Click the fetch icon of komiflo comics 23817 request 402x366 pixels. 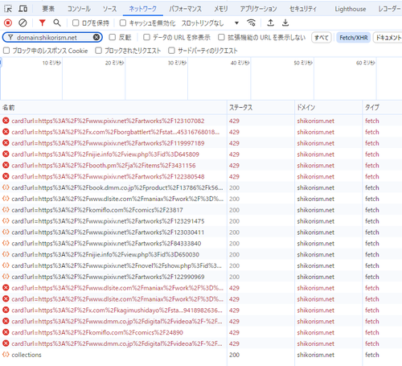6,210
